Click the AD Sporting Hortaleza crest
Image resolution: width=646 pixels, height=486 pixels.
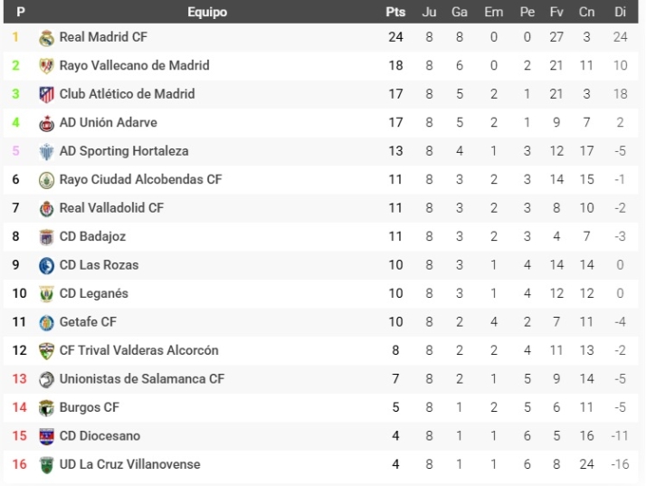[x=47, y=151]
